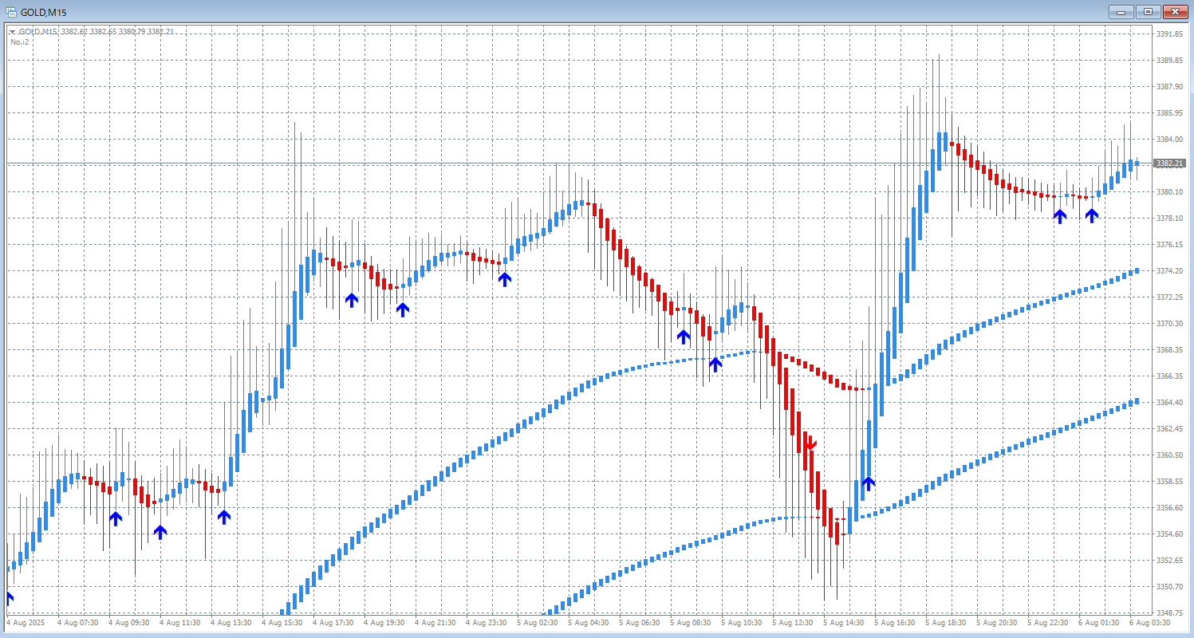
Task: Click price scale value 3372.25
Action: 1168,297
